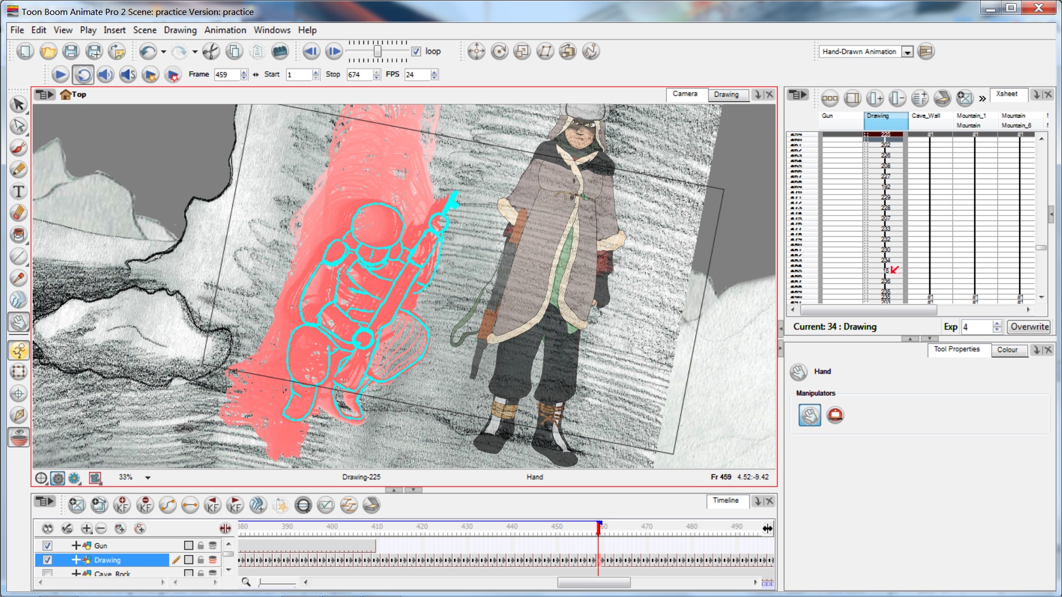The width and height of the screenshot is (1062, 597).
Task: Disable the Drawing layer checkbox
Action: [x=48, y=560]
